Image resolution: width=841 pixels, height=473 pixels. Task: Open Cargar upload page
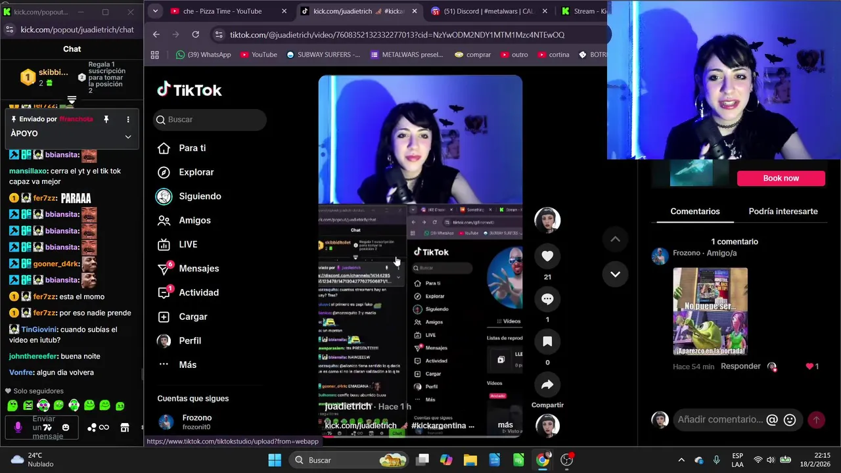pos(183,317)
